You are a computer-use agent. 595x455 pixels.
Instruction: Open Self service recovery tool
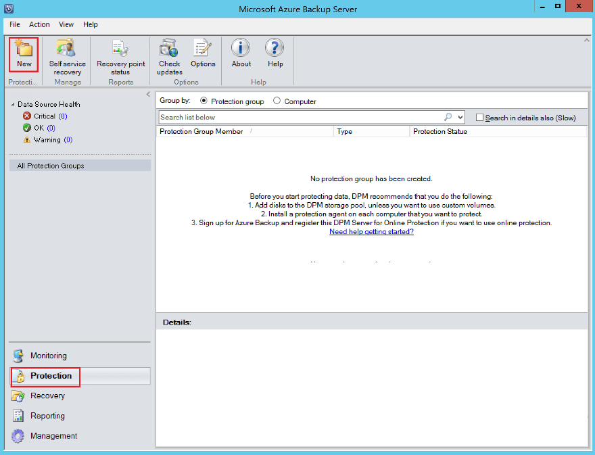(67, 56)
